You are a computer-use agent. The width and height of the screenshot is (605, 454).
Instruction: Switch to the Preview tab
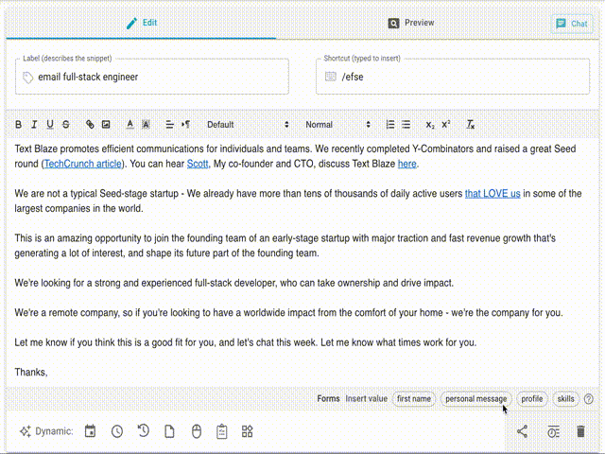point(411,23)
